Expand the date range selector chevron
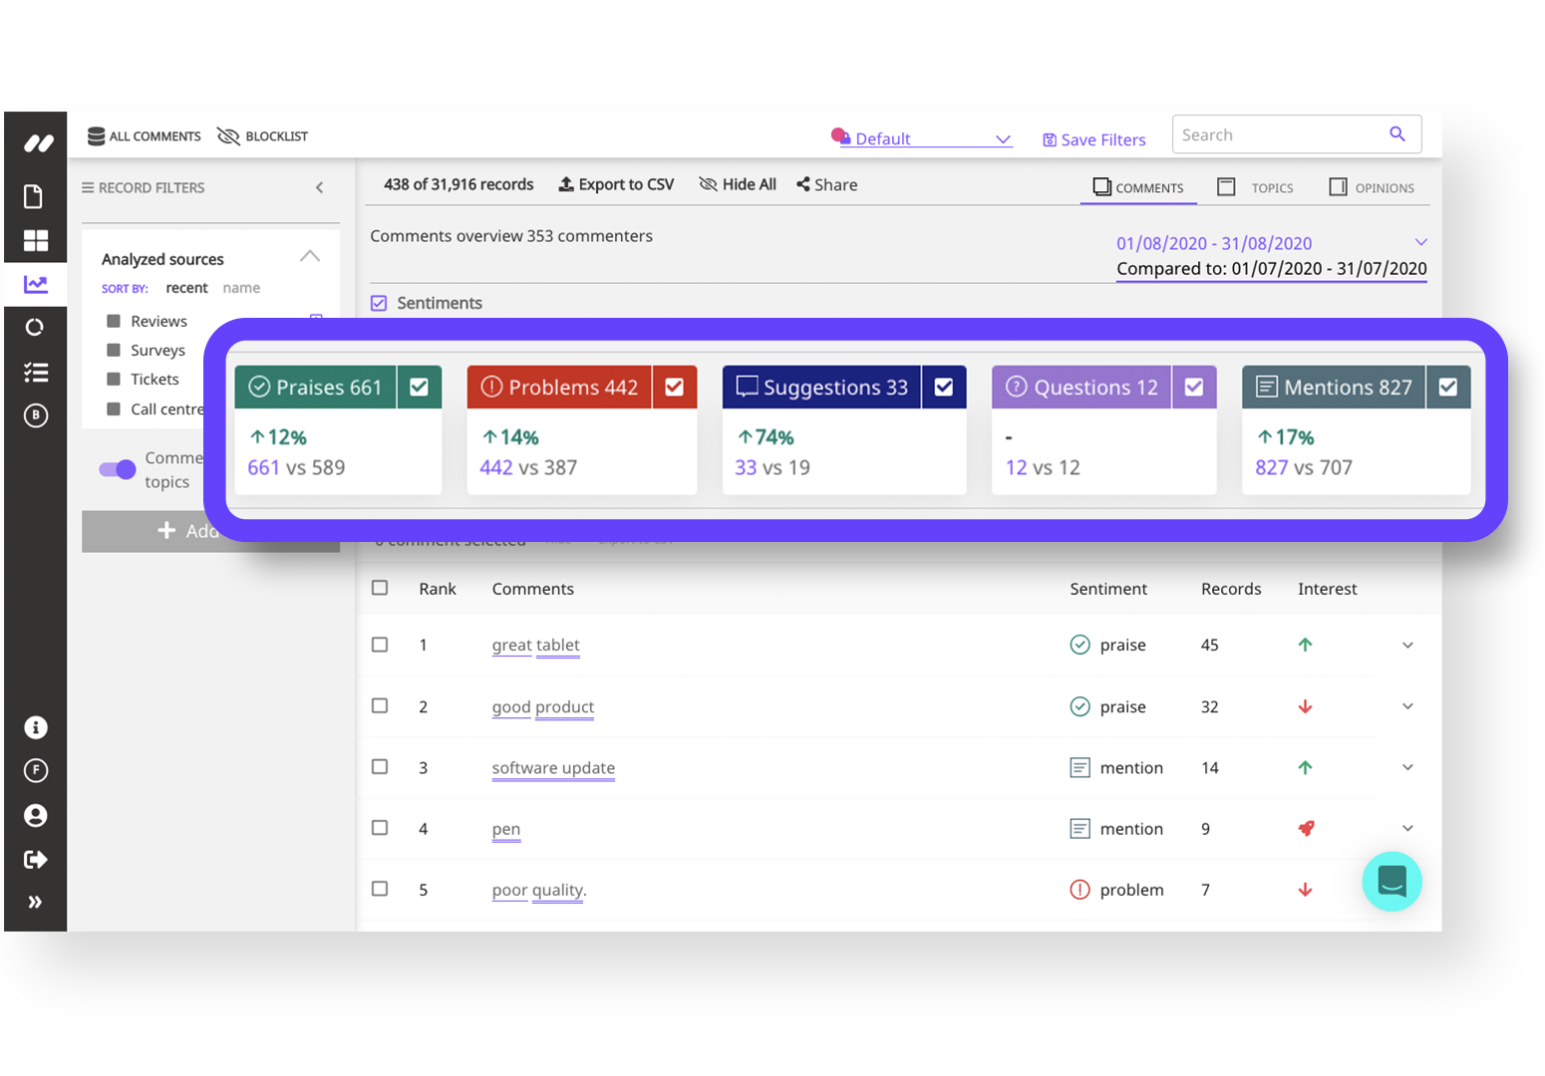The image size is (1545, 1076). [1420, 242]
